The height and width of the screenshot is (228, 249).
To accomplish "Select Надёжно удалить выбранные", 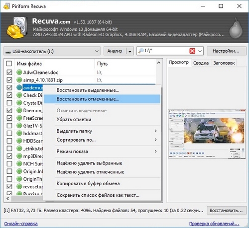I will pyautogui.click(x=102, y=163).
